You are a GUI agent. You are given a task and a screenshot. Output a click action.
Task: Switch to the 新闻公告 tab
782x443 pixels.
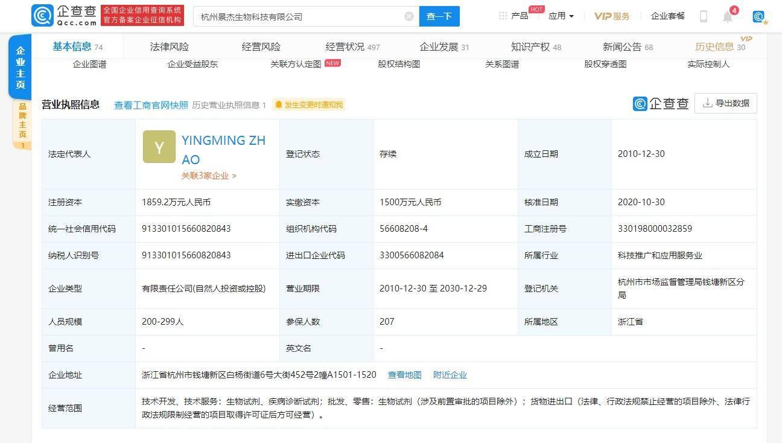coord(628,46)
